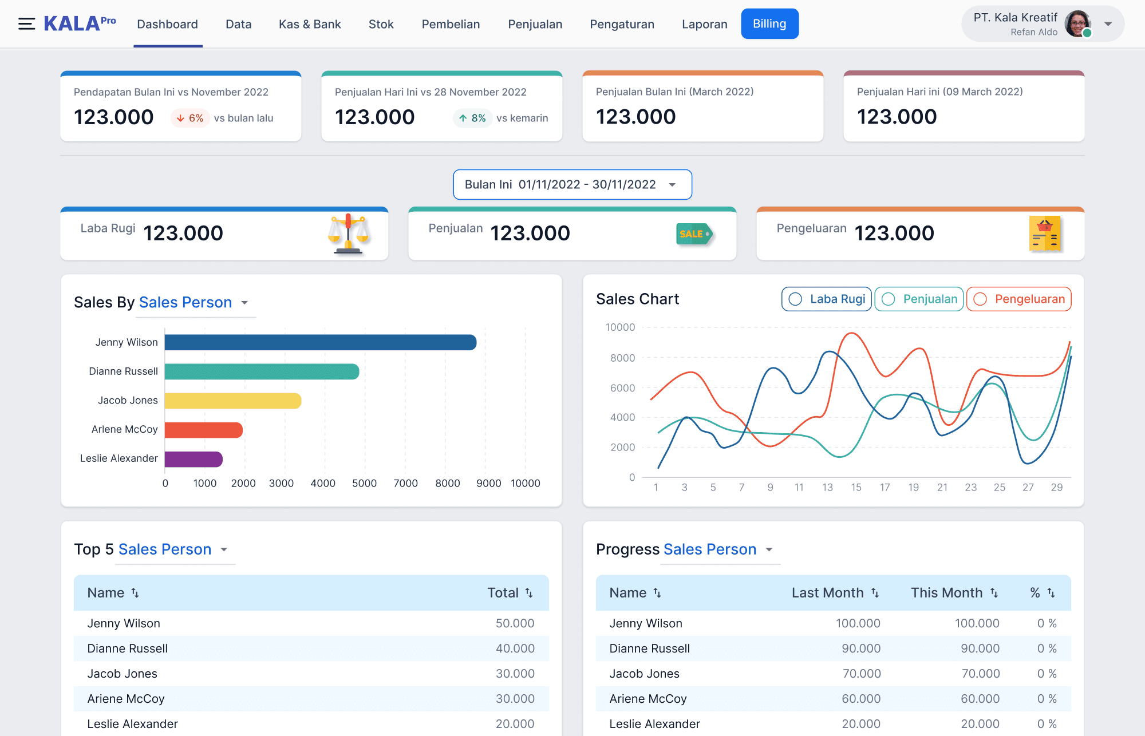
Task: Sort Progress table by Last Month
Action: pos(875,593)
